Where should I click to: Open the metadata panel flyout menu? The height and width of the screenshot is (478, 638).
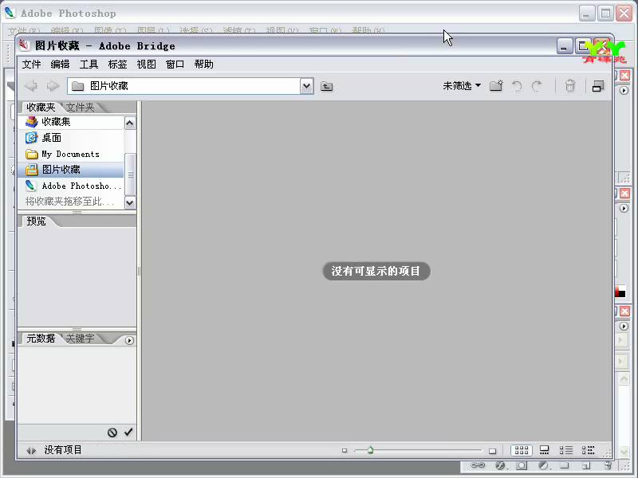pos(129,341)
